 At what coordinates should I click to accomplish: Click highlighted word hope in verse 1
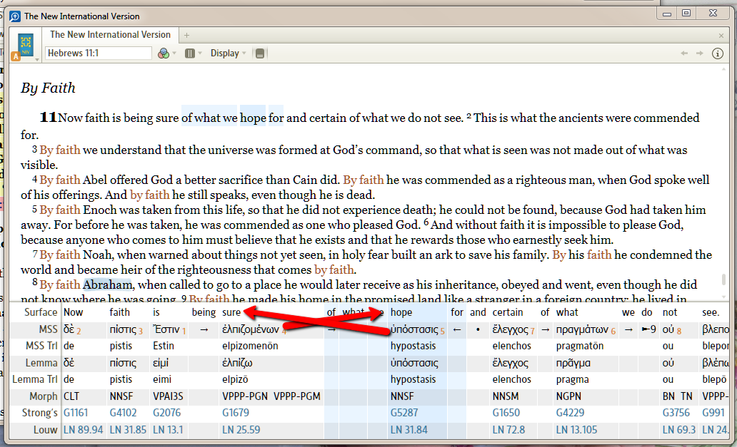point(253,118)
